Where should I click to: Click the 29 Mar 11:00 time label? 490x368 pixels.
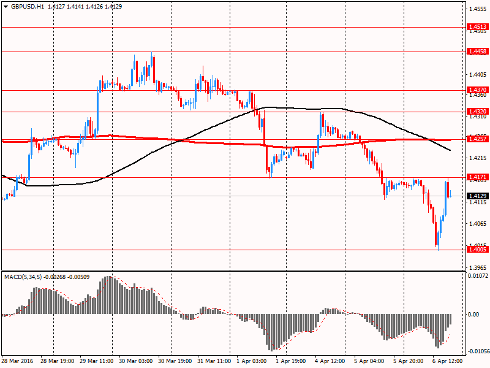(96, 361)
